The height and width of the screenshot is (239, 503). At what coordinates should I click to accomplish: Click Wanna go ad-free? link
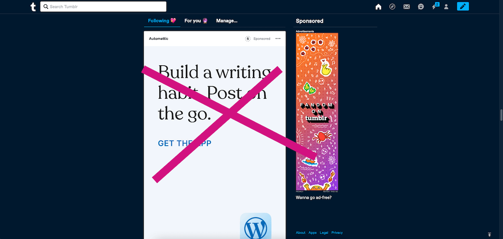(314, 197)
